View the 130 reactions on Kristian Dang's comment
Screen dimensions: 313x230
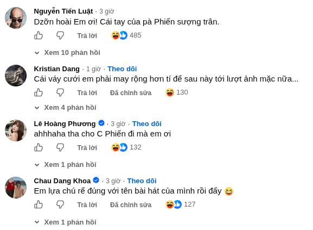click(x=177, y=92)
